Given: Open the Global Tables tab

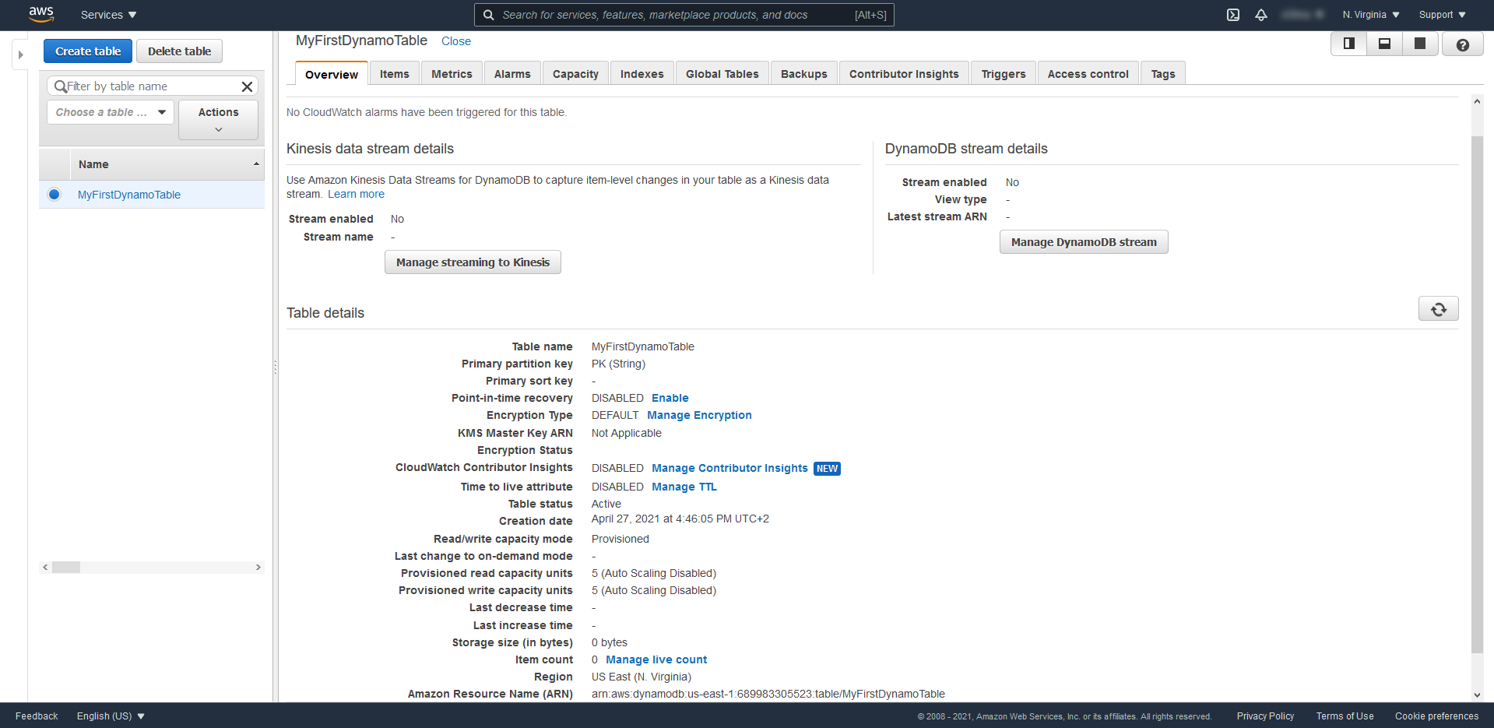Looking at the screenshot, I should tap(722, 74).
